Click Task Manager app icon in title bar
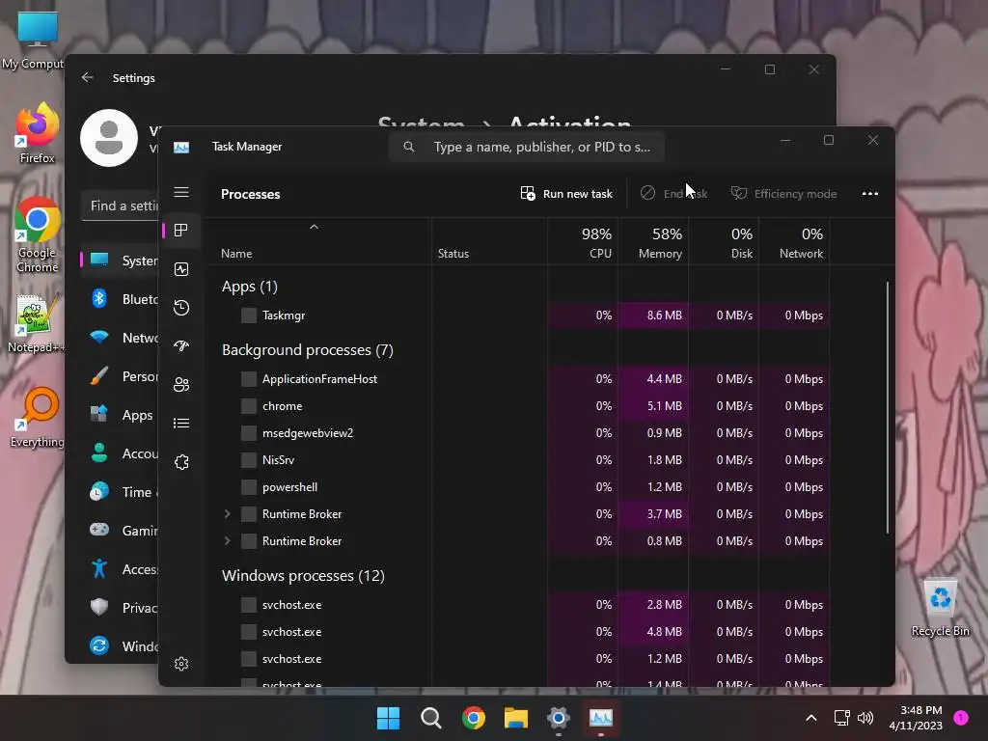Viewport: 988px width, 741px height. [181, 147]
